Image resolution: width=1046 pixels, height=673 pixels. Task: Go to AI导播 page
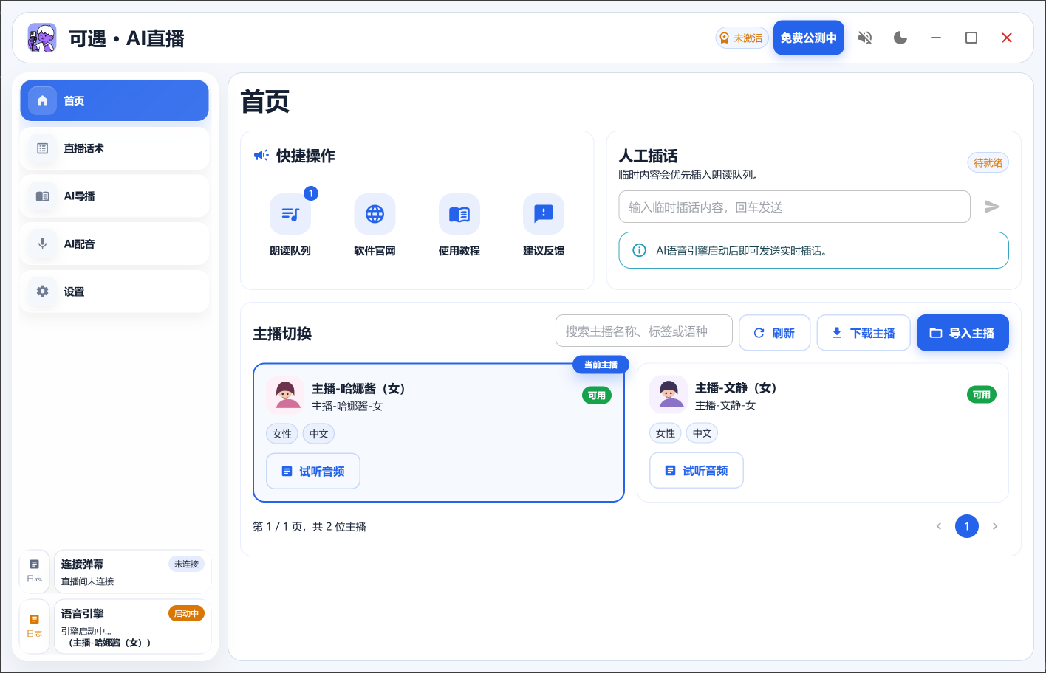point(114,196)
